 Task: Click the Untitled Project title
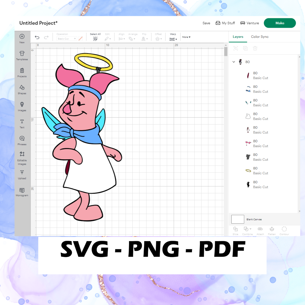click(38, 23)
